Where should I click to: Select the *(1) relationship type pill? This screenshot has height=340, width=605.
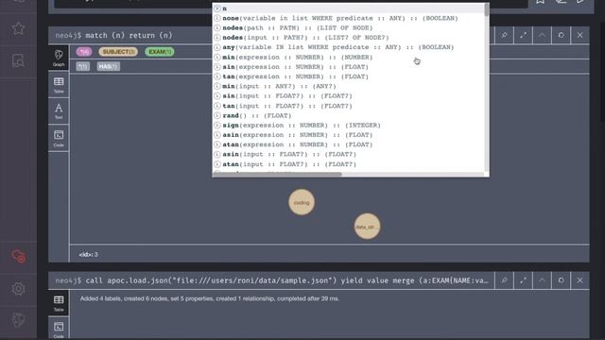tap(82, 66)
